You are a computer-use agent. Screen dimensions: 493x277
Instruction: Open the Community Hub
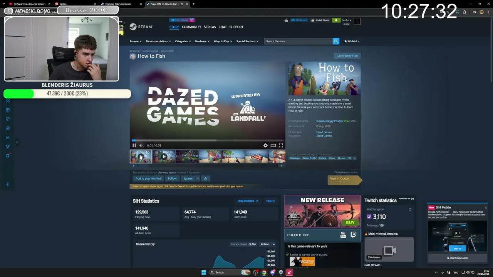click(347, 56)
